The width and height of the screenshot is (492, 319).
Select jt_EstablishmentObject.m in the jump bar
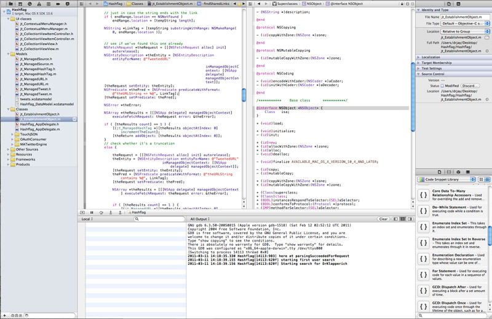pos(172,4)
